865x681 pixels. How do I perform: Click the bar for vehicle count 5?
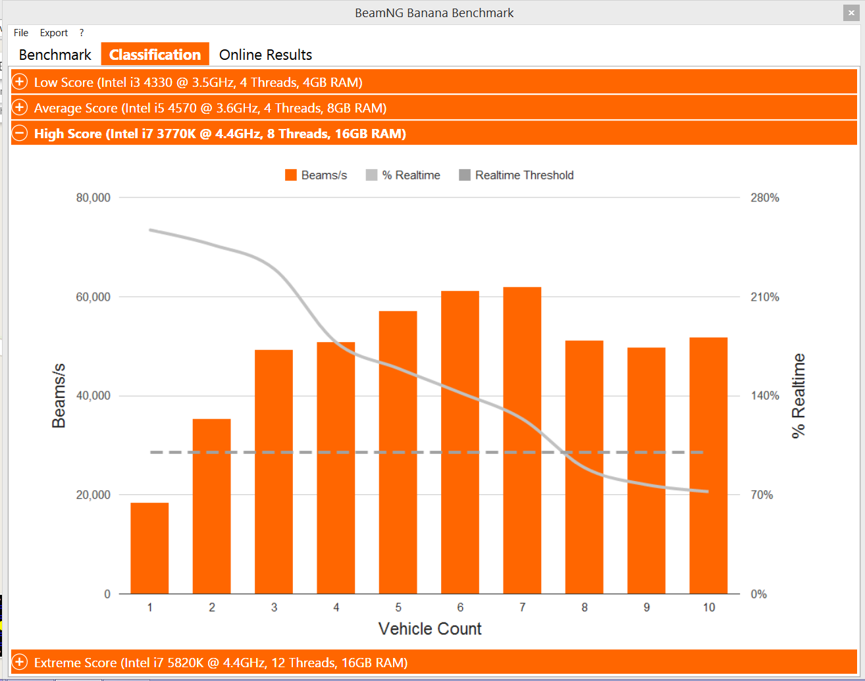(x=398, y=453)
